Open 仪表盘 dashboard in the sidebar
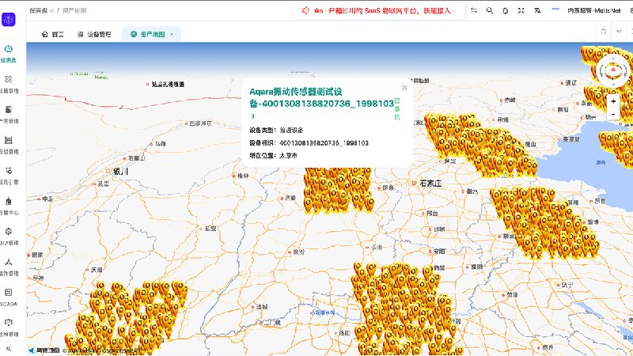Screen dimensions: 633x356 9,54
